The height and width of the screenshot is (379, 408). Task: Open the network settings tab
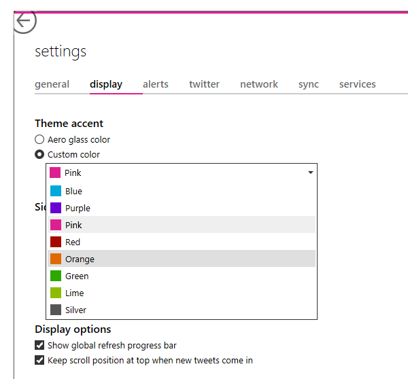(x=259, y=84)
